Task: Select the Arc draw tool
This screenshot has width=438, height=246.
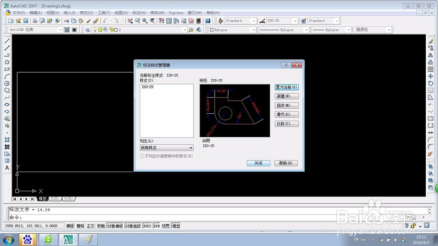Action: coord(7,76)
